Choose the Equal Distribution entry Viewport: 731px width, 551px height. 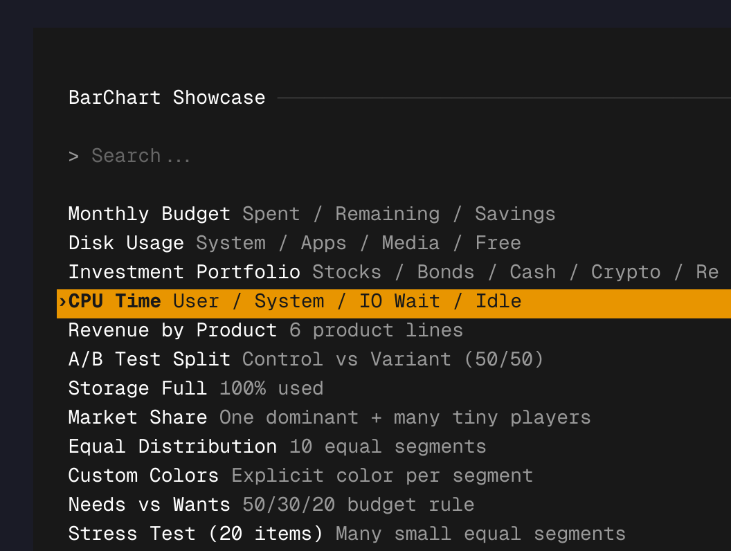[x=172, y=446]
